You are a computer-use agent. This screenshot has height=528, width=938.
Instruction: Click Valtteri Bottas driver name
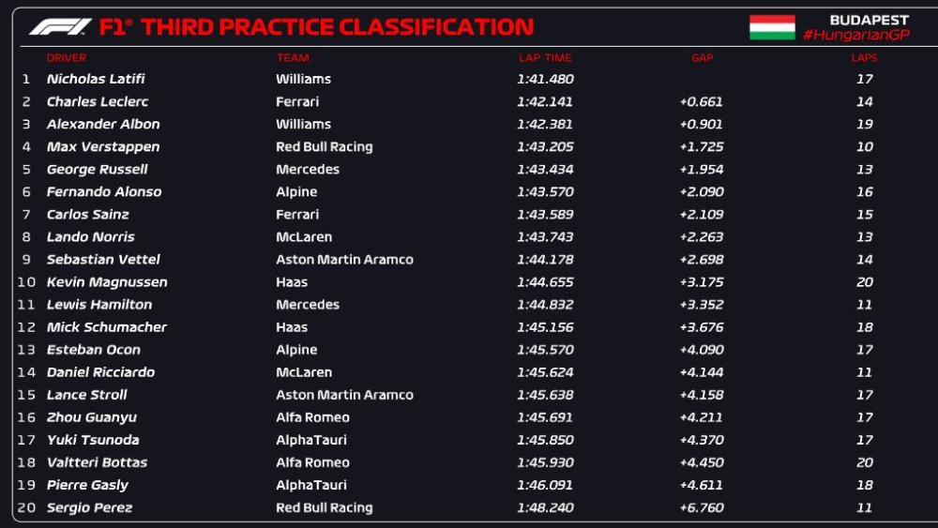pyautogui.click(x=97, y=462)
